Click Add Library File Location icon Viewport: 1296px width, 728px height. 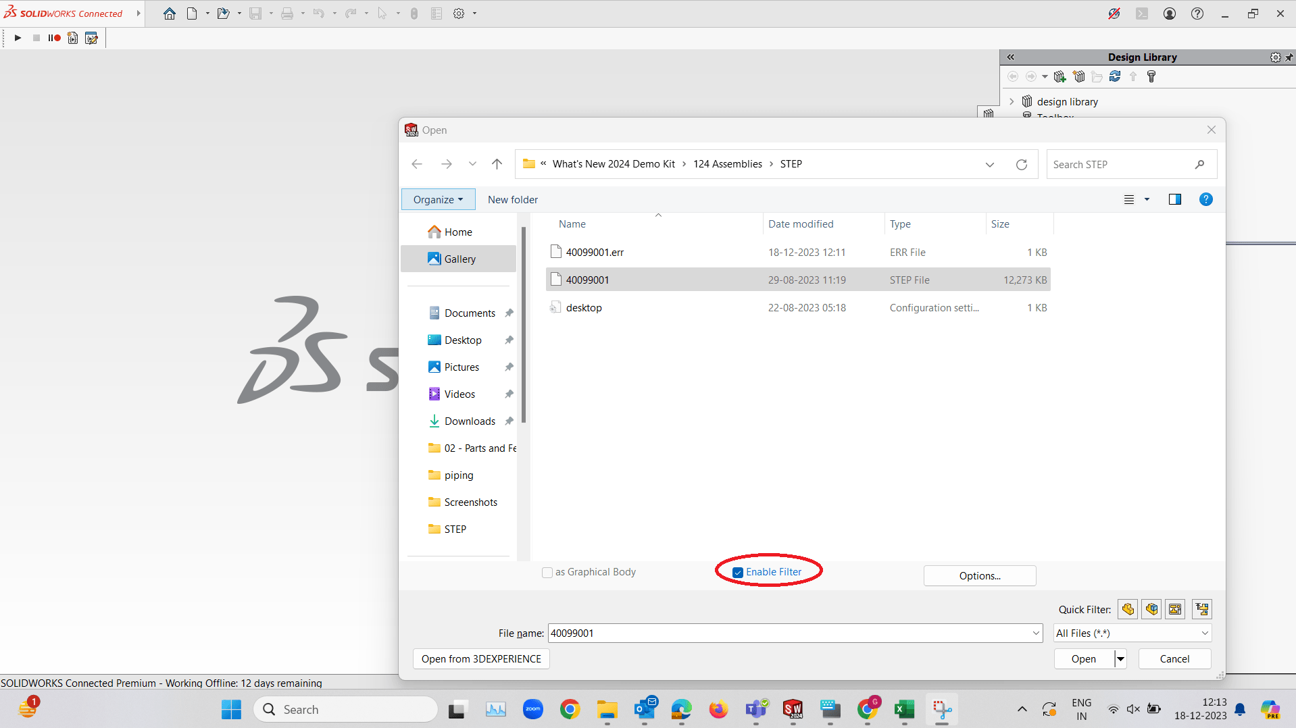1060,76
